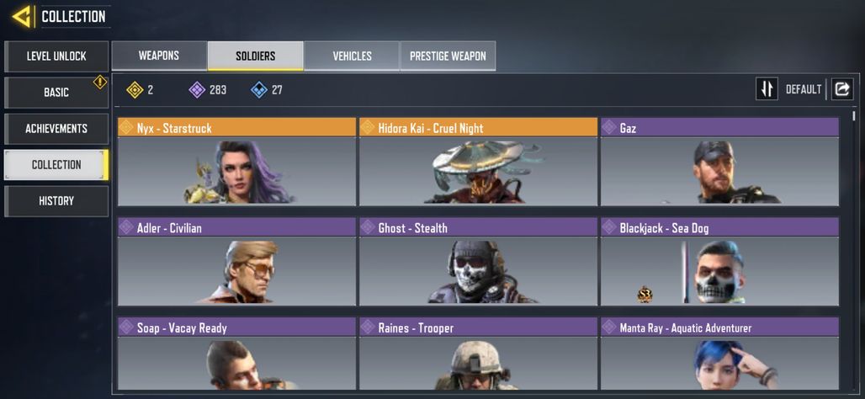Image resolution: width=865 pixels, height=399 pixels.
Task: Switch to the Vehicles tab
Action: (352, 56)
